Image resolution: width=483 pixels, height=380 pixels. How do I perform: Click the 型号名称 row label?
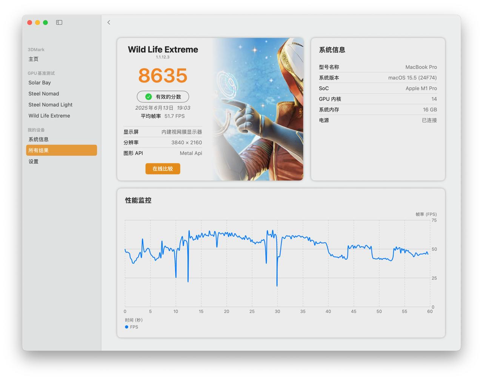pyautogui.click(x=329, y=67)
